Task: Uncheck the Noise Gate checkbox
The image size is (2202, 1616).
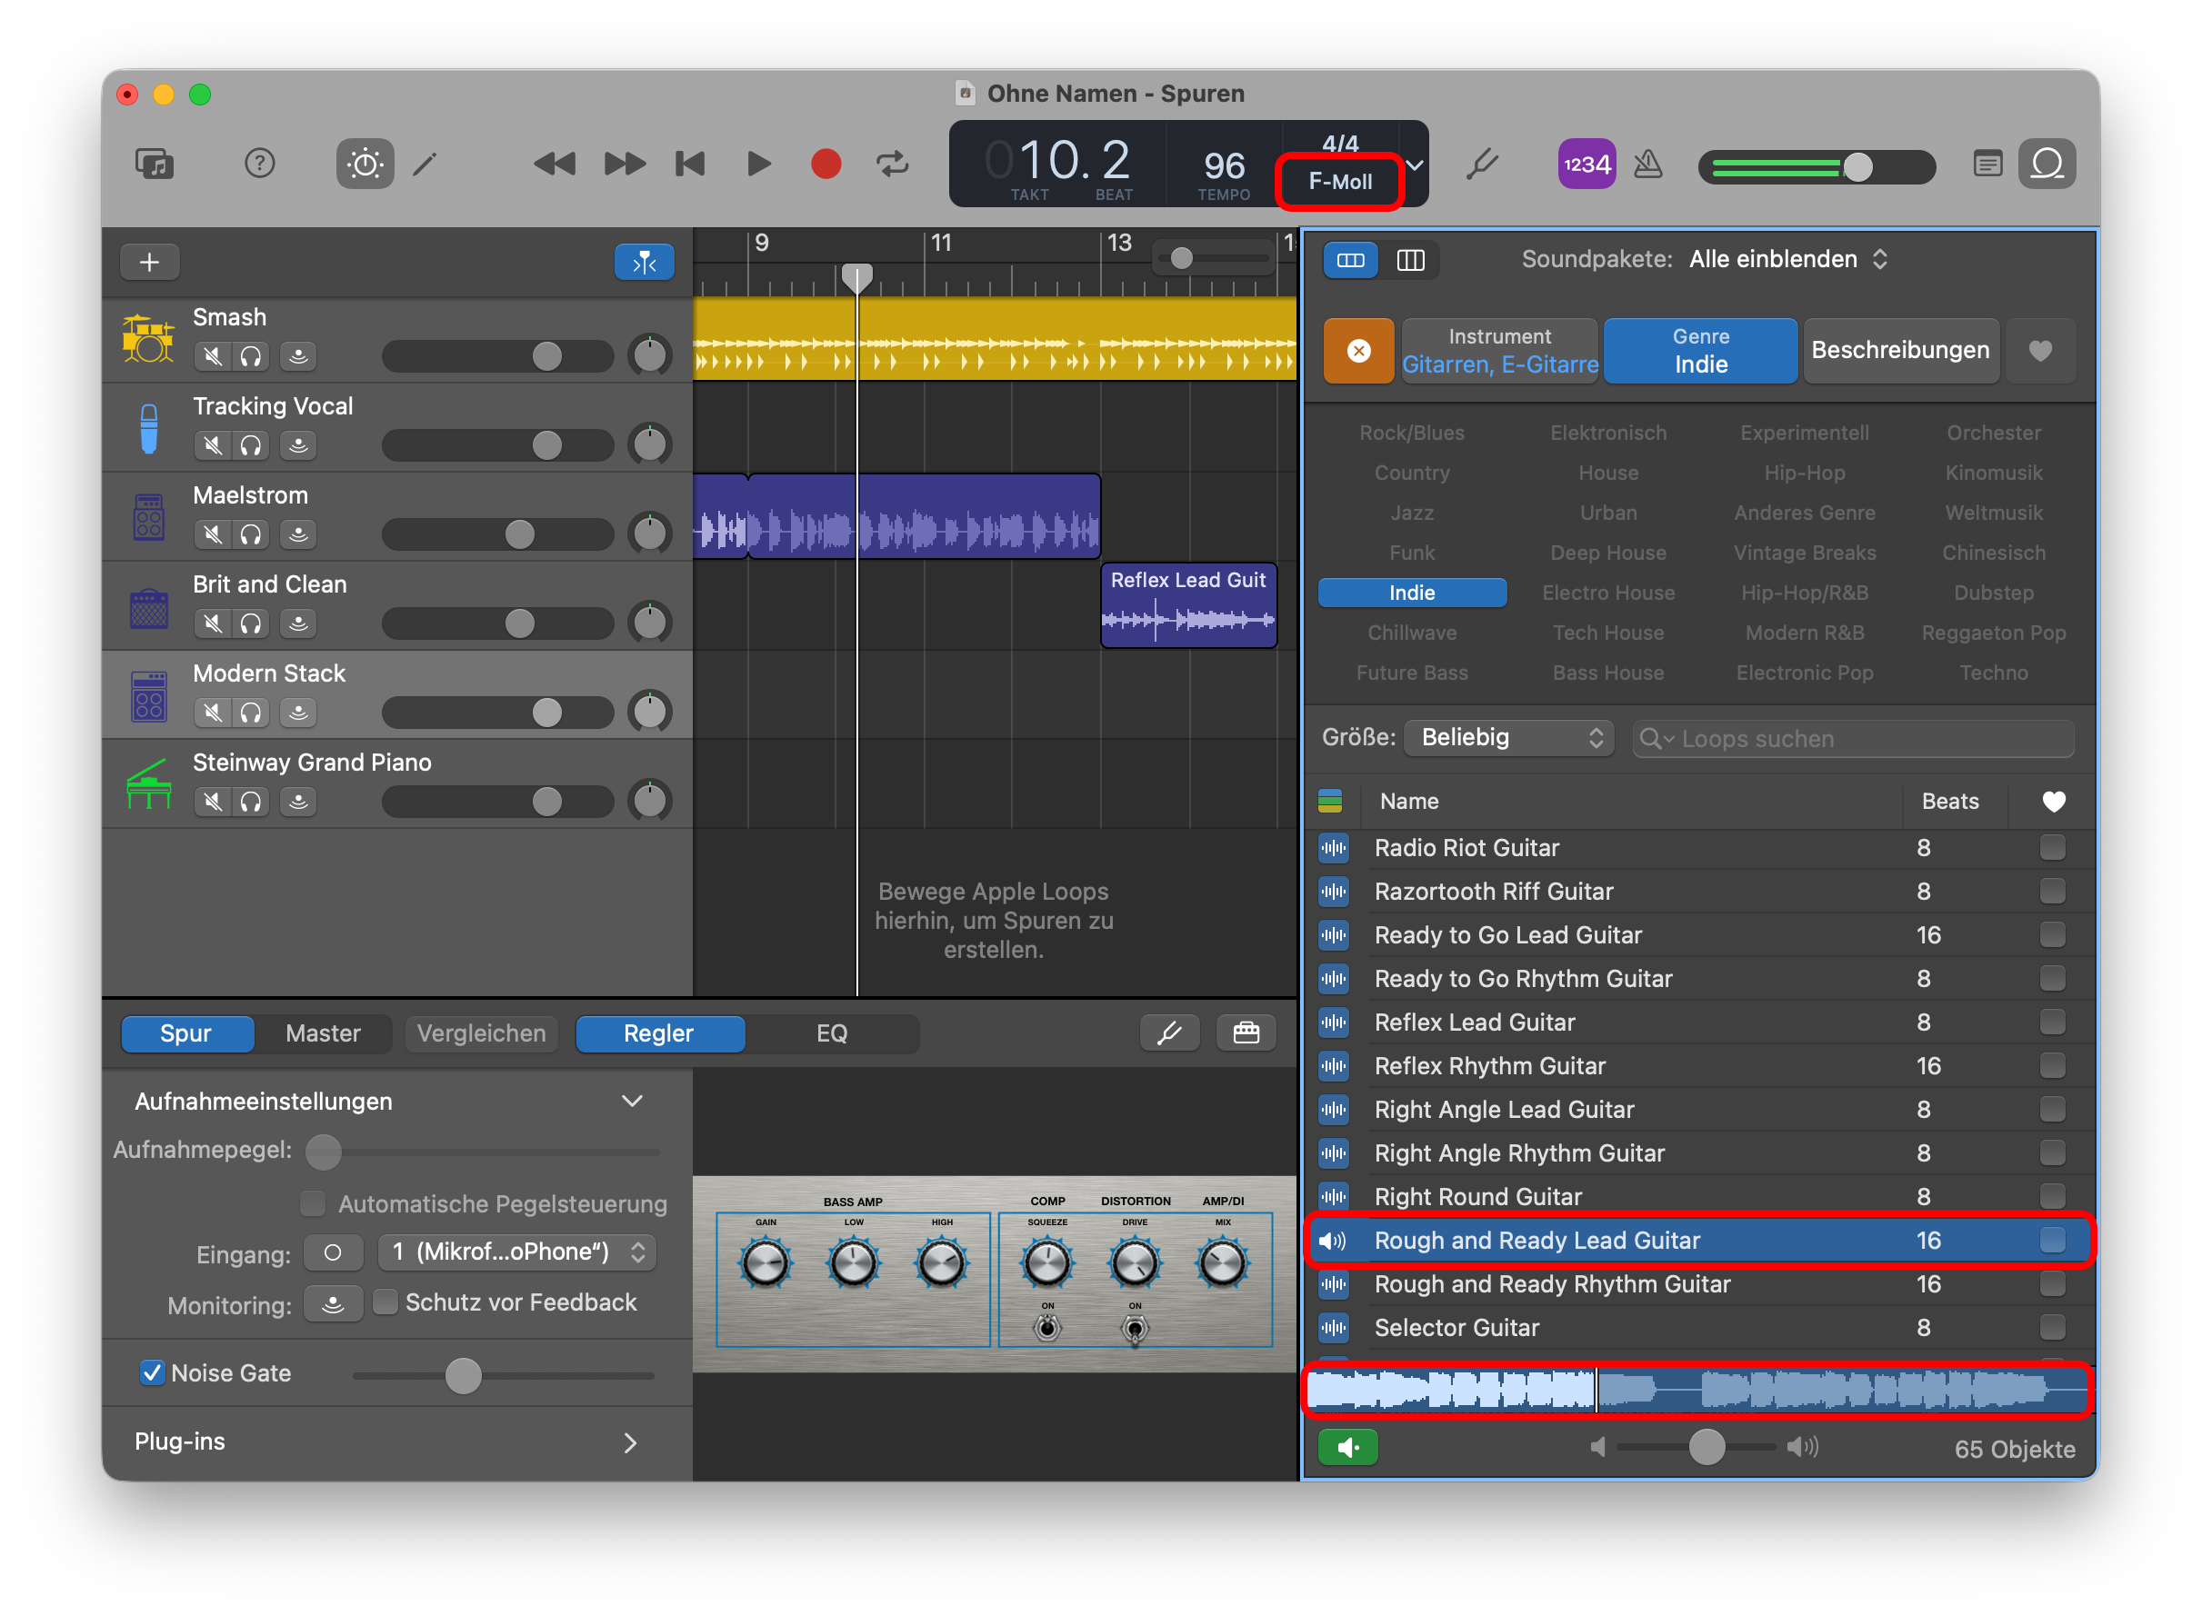Action: (x=152, y=1372)
